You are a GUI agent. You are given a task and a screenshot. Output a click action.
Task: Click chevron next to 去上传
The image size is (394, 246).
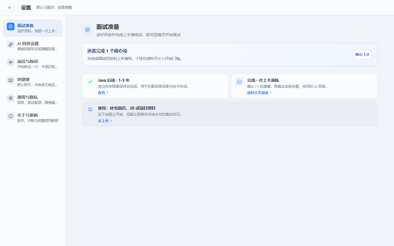click(x=111, y=121)
